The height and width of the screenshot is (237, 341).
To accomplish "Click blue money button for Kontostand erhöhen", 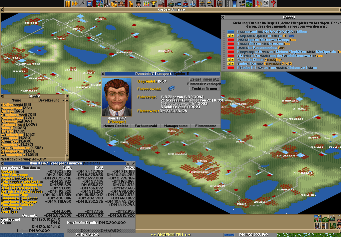I will pyautogui.click(x=231, y=32).
